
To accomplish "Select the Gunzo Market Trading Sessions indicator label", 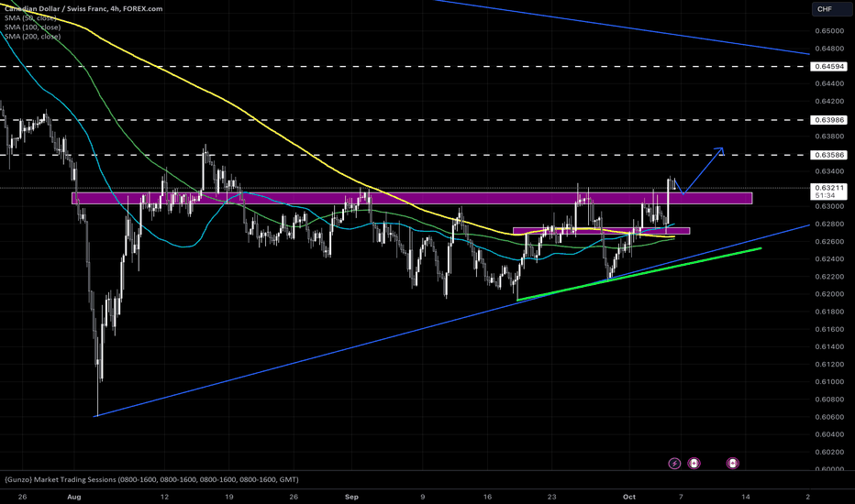I will (x=151, y=479).
